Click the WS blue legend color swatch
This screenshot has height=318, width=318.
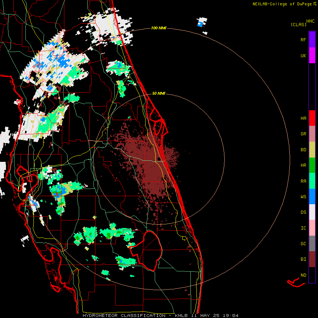312,196
